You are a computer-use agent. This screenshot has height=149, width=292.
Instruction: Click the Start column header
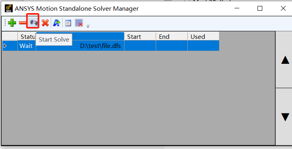point(140,36)
